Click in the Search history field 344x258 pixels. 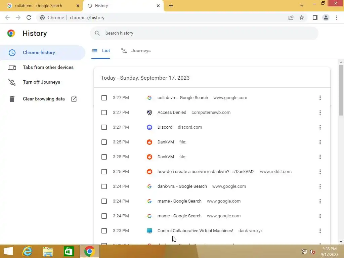coord(204,33)
